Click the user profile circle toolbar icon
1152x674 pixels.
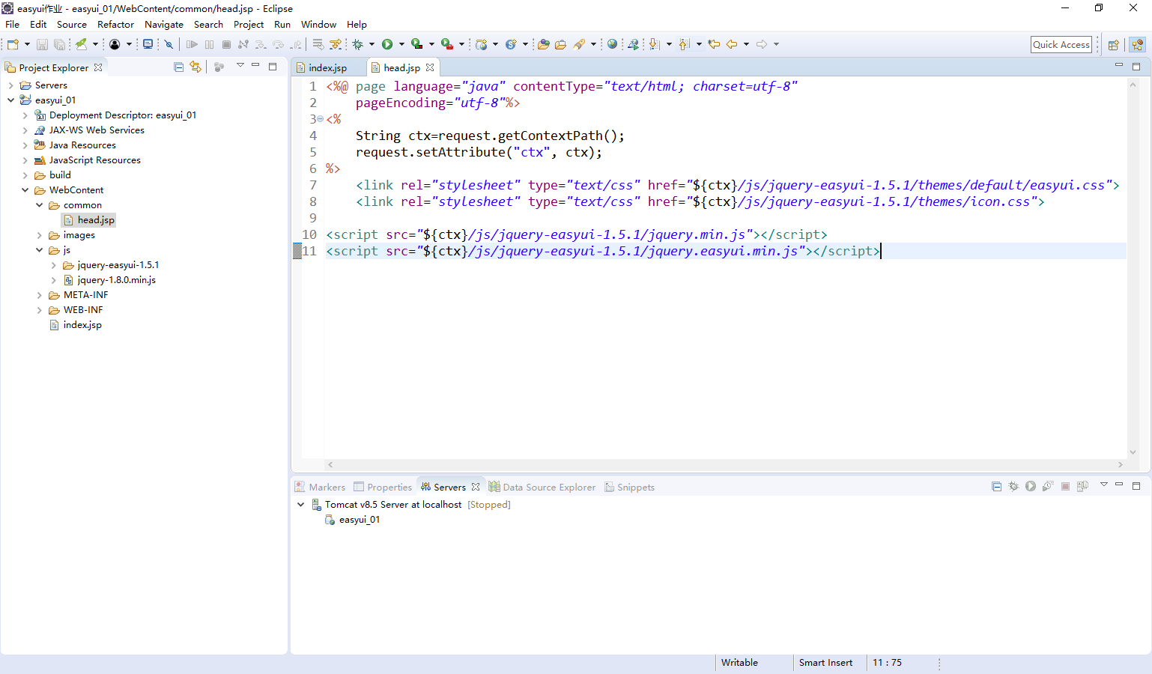point(115,44)
